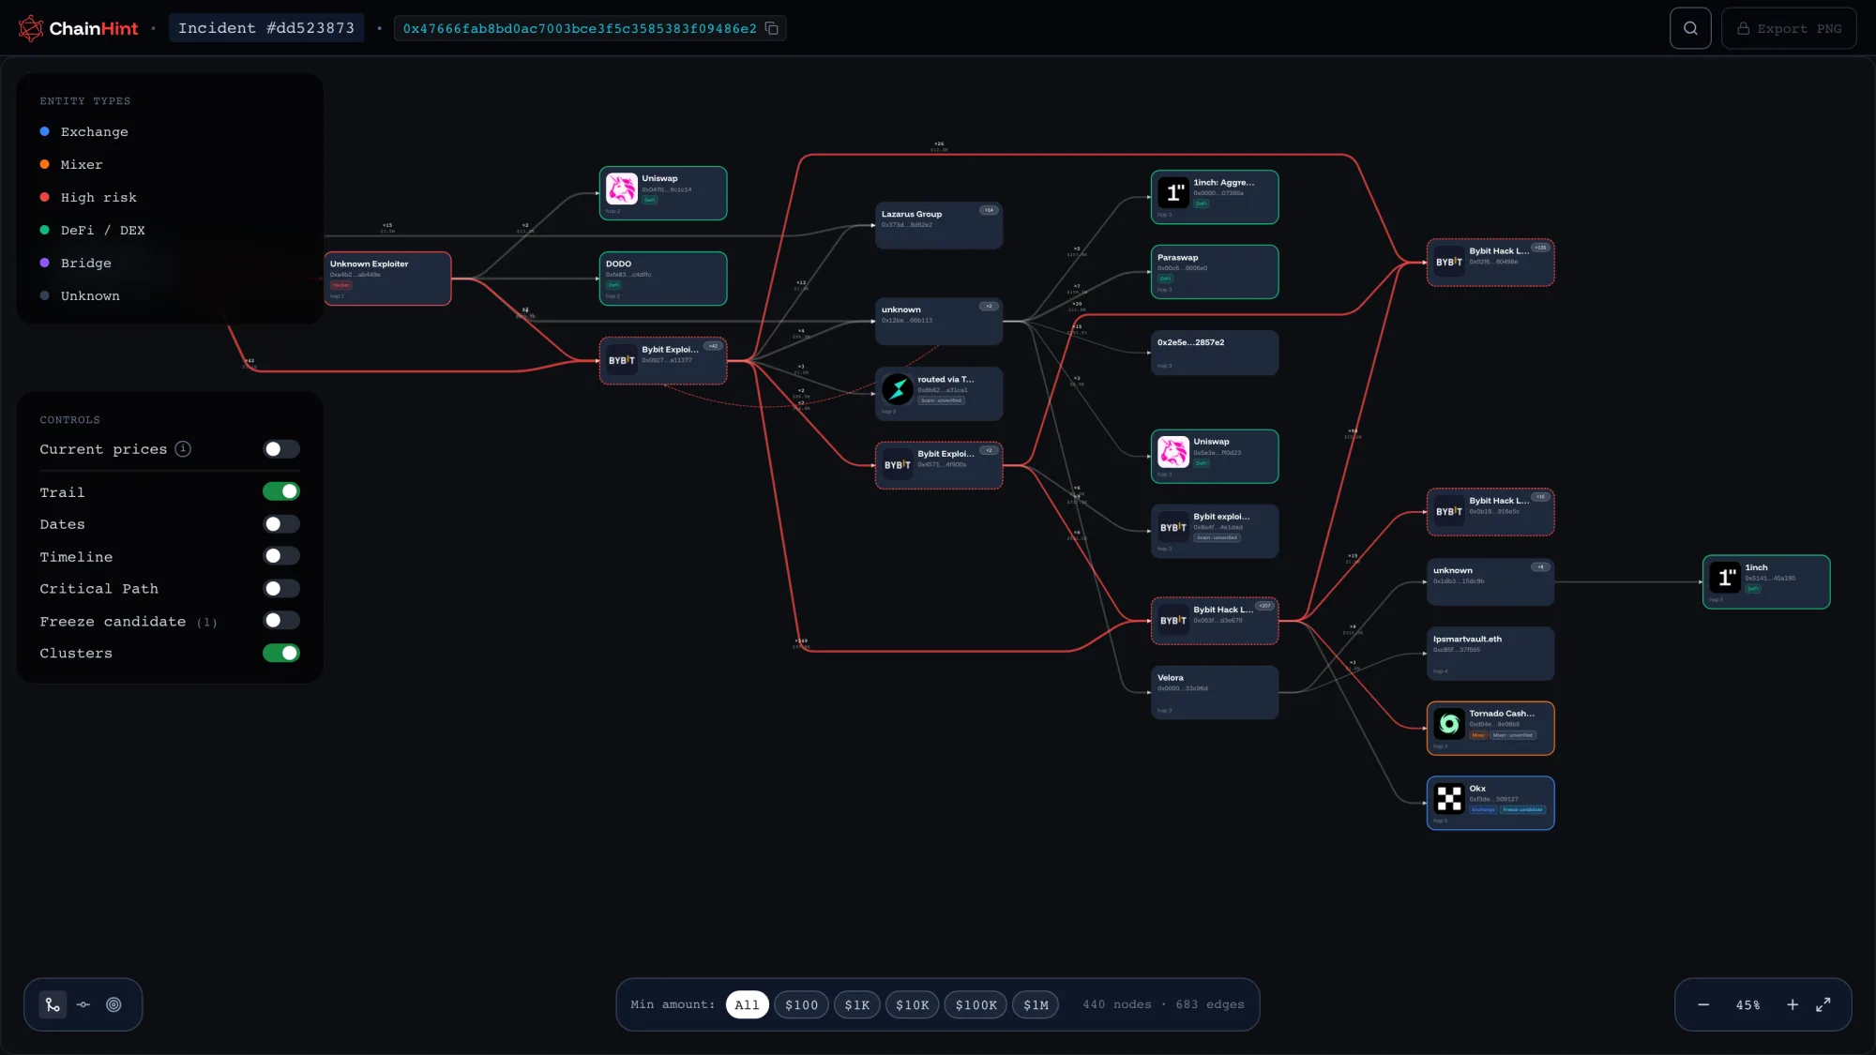Open the search magnifier button
Screen dimensions: 1876x1055
[x=1690, y=28]
